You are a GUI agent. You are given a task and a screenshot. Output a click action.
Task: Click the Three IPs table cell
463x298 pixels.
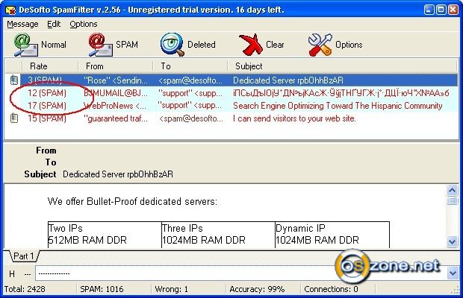pyautogui.click(x=218, y=235)
